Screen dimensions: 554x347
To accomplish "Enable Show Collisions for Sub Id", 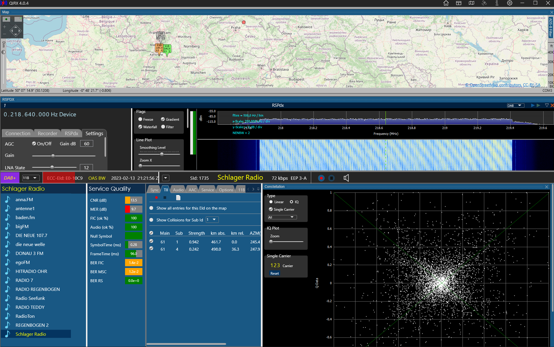I will click(x=151, y=220).
